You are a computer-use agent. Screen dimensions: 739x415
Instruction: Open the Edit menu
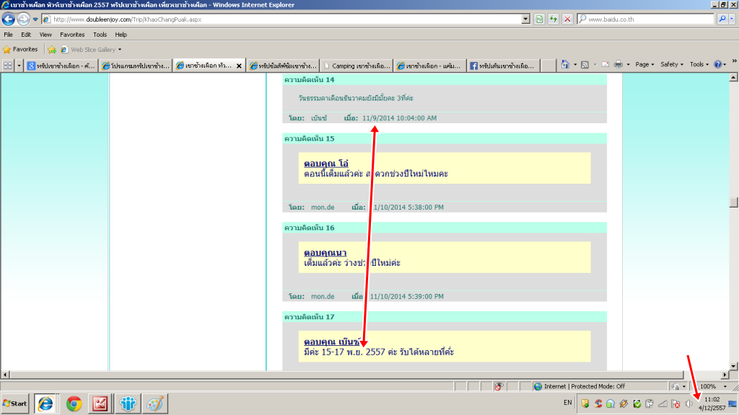[26, 35]
